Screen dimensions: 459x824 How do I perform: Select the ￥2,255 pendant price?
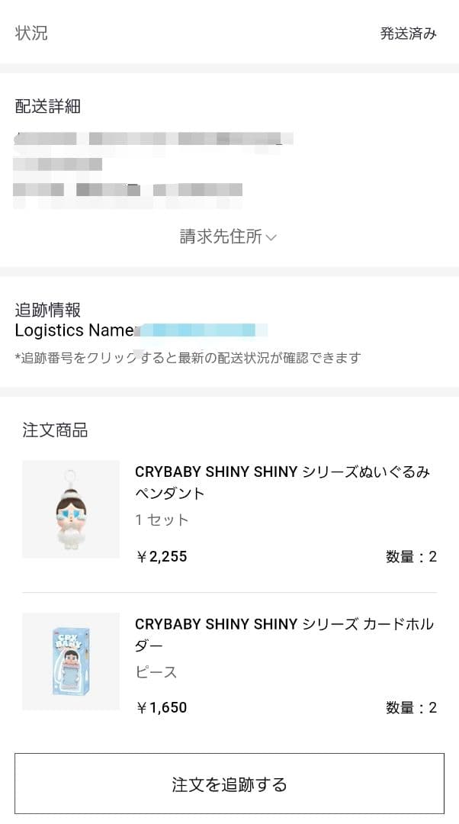pyautogui.click(x=159, y=555)
